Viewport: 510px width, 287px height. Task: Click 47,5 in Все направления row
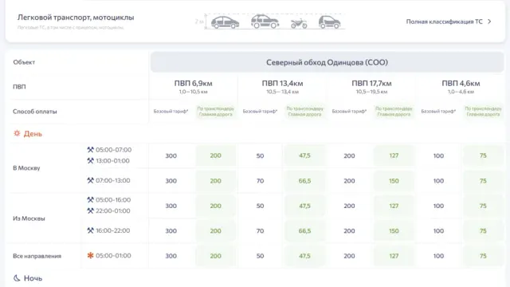point(304,256)
